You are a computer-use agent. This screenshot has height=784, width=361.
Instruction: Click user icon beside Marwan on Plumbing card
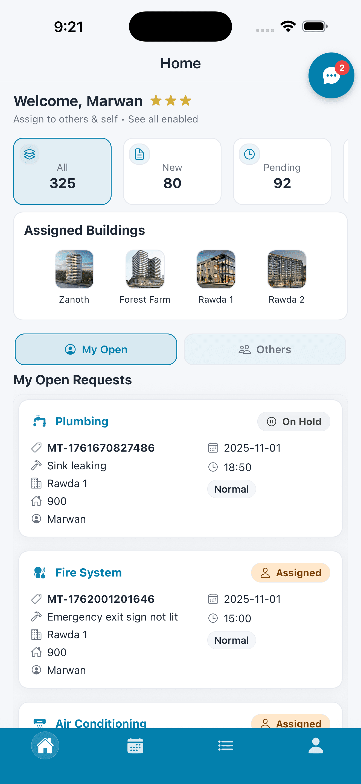pos(36,519)
